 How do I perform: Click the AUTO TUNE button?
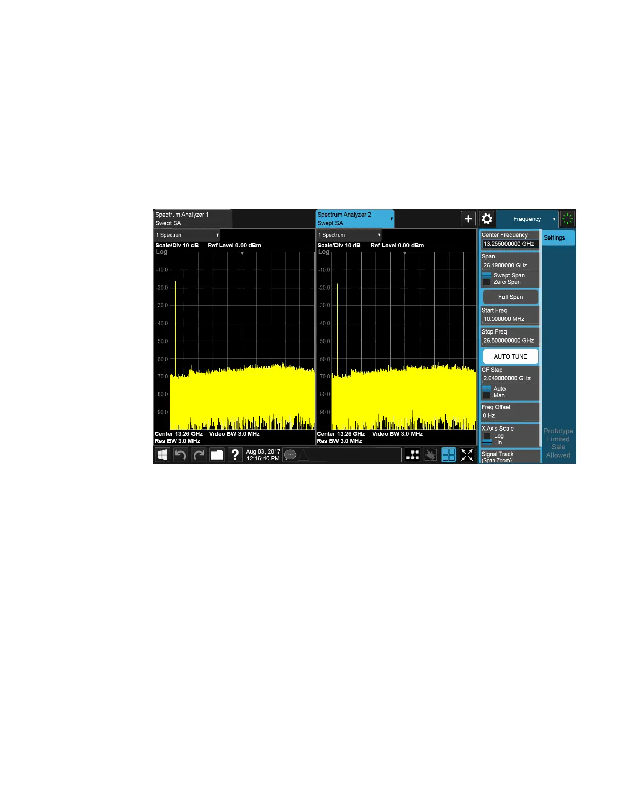511,356
